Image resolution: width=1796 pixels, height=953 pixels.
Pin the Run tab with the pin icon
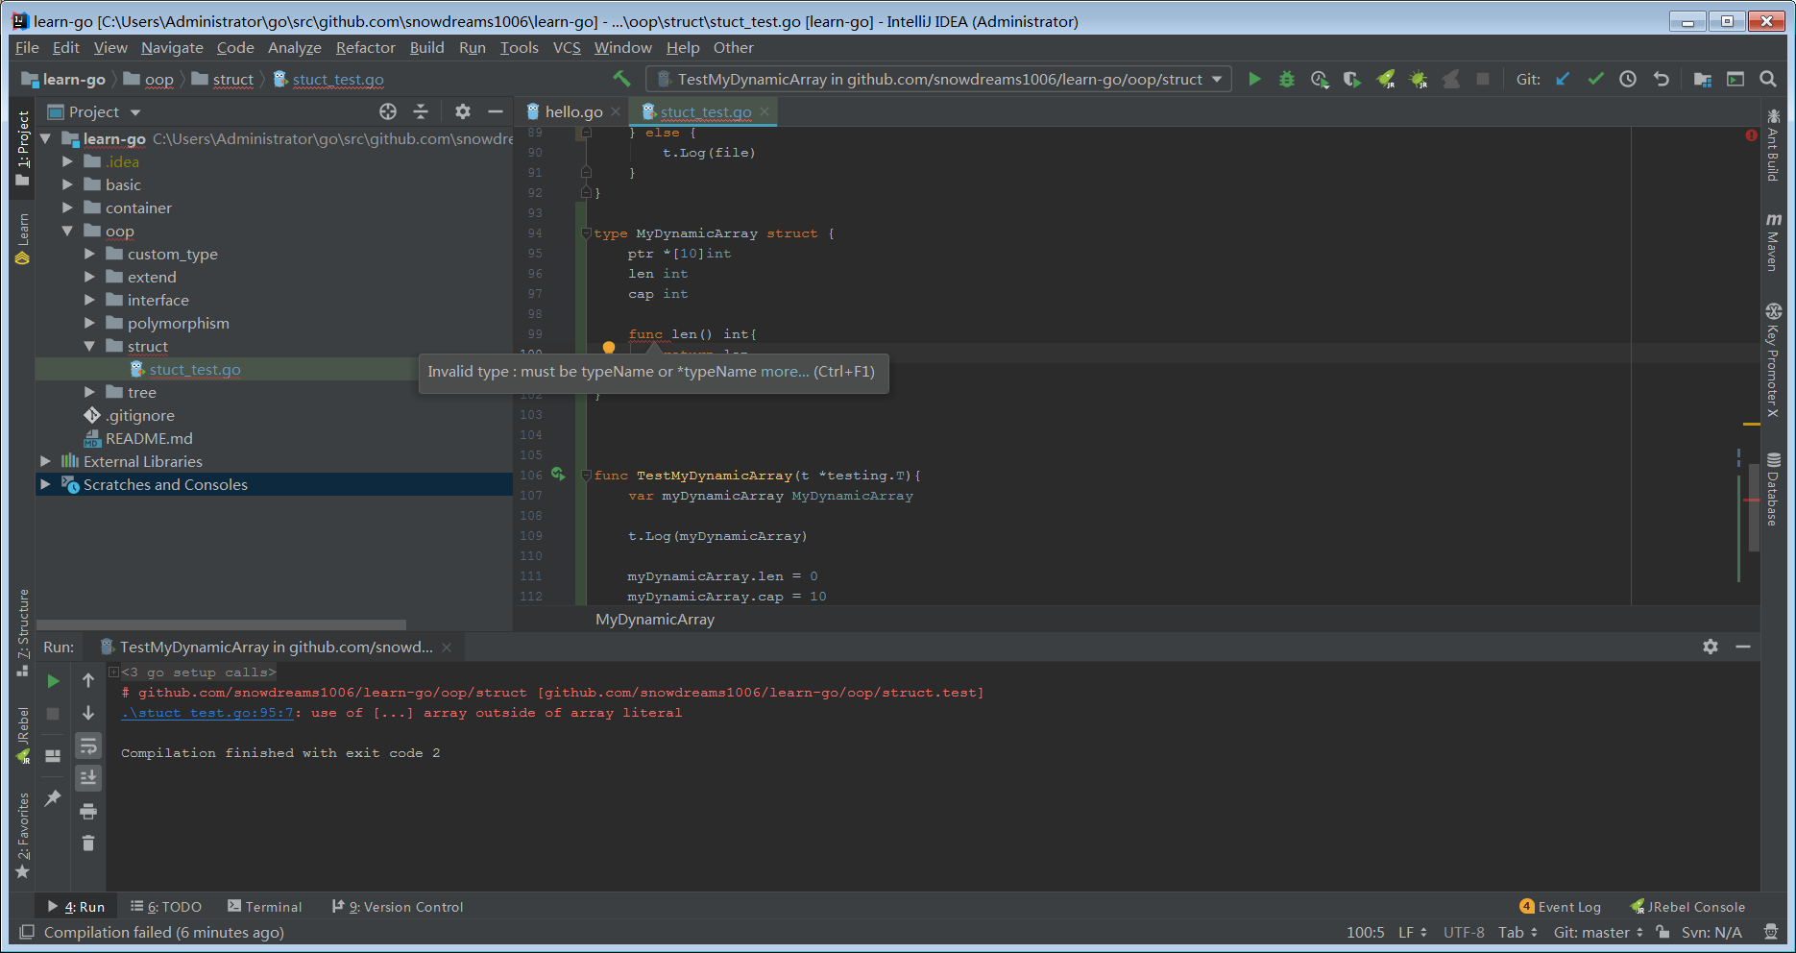tap(53, 798)
